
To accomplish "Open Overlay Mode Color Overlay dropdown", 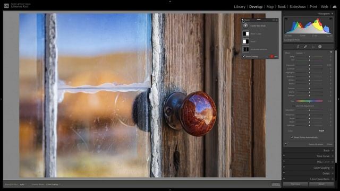I will point(53,185).
